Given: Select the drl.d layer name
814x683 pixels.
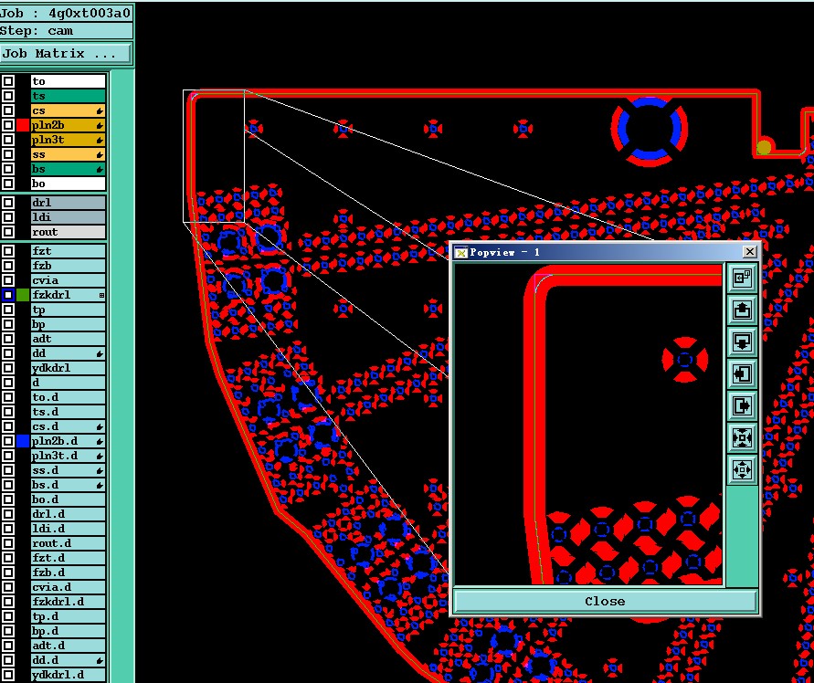Looking at the screenshot, I should pos(68,514).
